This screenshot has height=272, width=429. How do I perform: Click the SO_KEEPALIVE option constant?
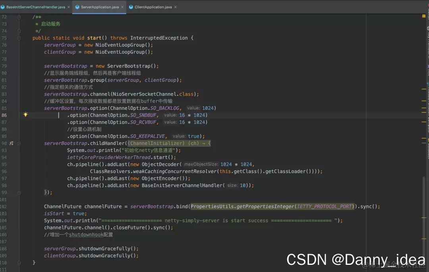coord(147,136)
